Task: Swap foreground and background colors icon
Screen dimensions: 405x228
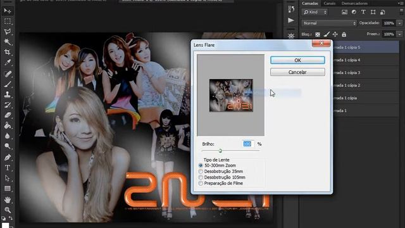Action: (11, 218)
